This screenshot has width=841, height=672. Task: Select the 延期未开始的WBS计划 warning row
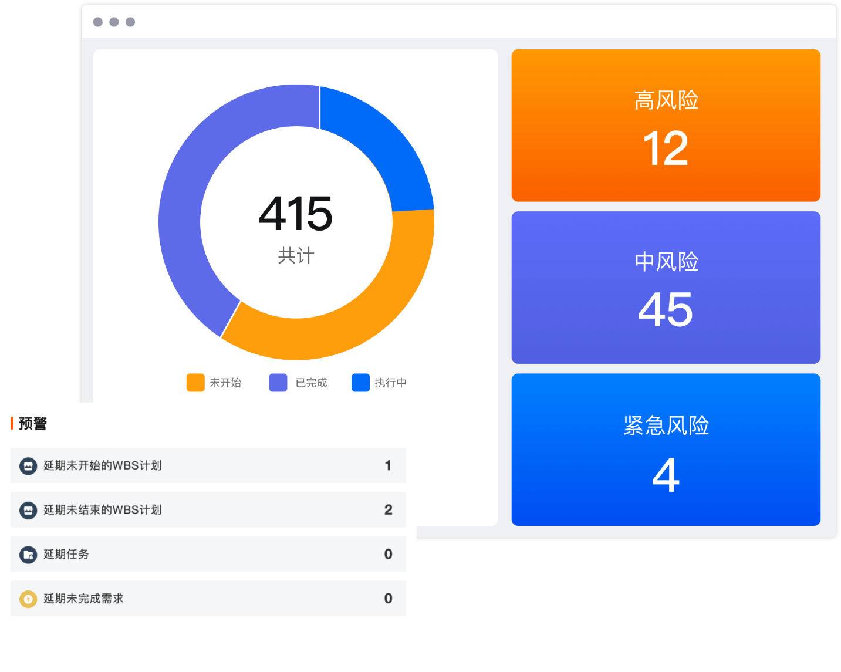[x=208, y=466]
